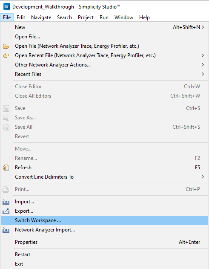Click the F5 shortcut label

(198, 167)
